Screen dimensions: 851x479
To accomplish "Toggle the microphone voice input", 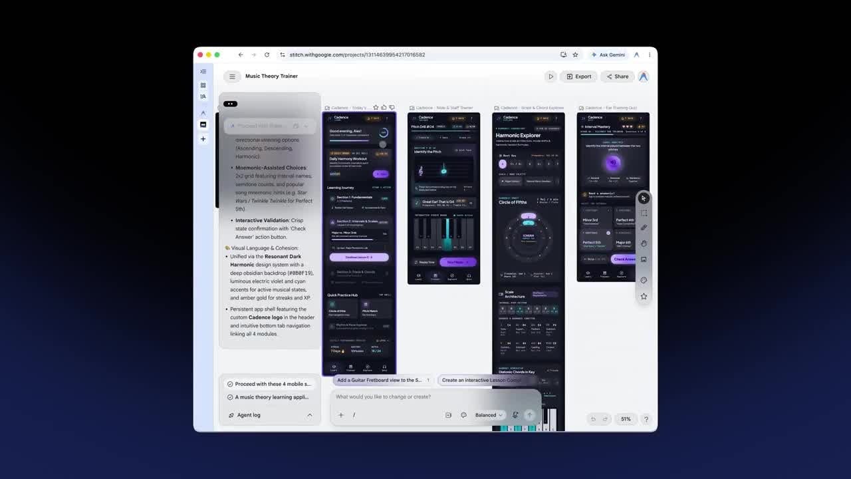I will coord(515,415).
